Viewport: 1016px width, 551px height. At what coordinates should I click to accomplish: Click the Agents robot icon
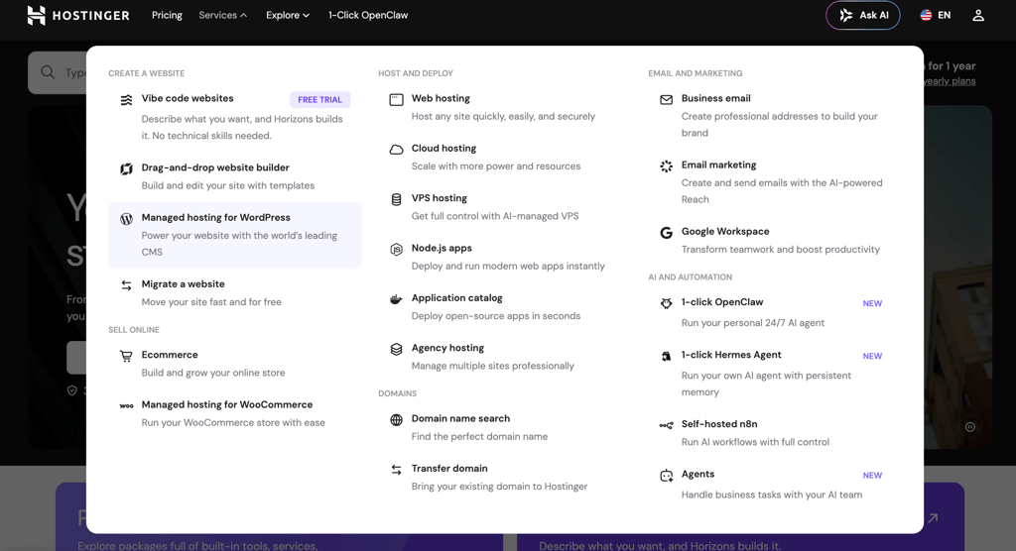coord(666,476)
